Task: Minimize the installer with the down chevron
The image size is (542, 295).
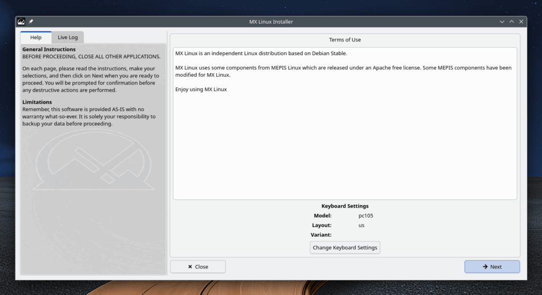Action: (502, 22)
